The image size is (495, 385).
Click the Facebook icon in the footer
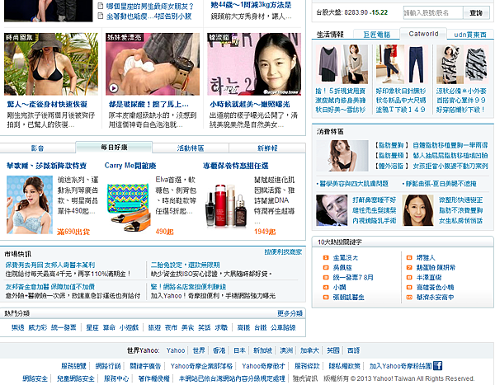437,366
